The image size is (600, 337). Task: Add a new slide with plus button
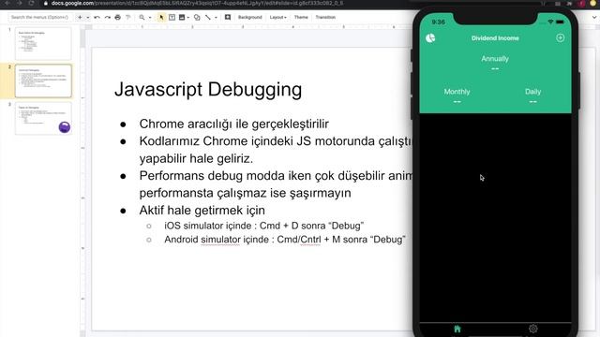(80, 17)
